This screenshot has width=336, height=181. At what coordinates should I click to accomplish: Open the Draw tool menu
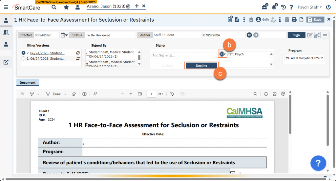tap(56, 94)
